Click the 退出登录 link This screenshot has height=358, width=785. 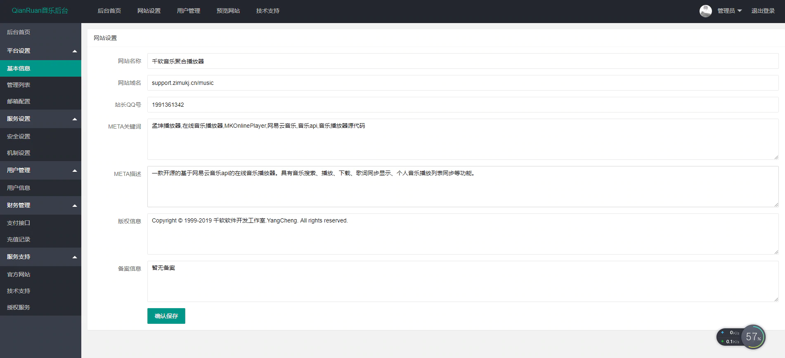click(763, 11)
